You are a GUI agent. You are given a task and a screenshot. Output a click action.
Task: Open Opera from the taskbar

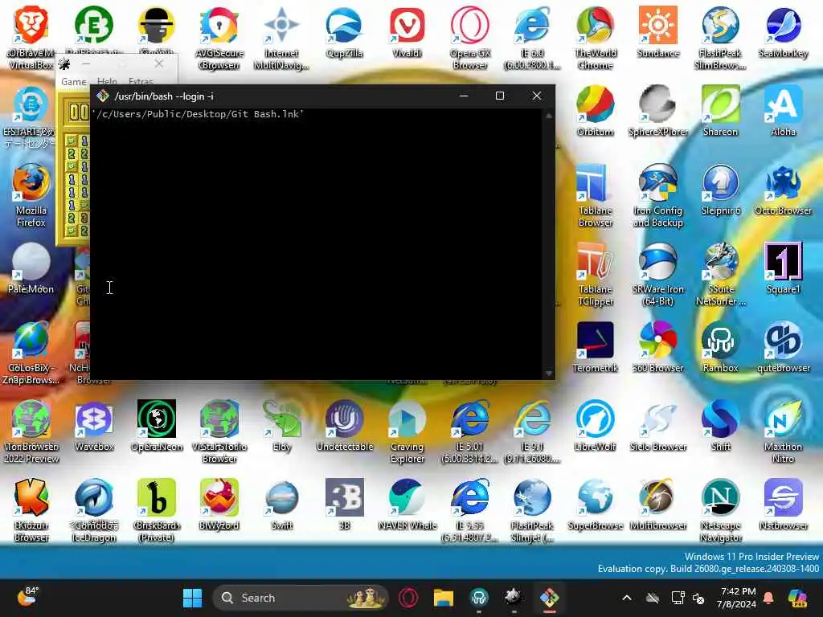coord(407,598)
